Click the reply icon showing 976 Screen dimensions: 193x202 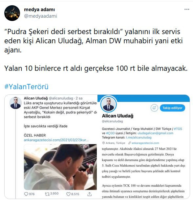tap(26, 194)
